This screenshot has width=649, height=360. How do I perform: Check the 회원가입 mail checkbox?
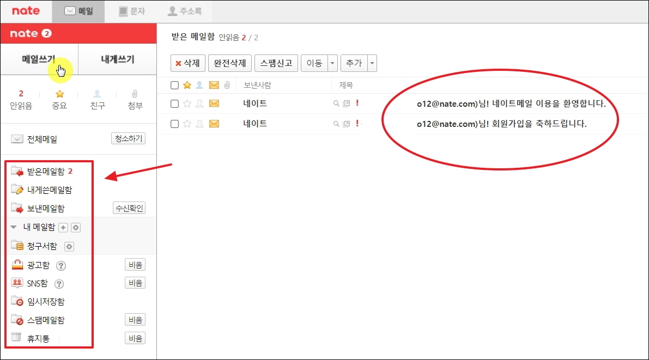tap(175, 124)
